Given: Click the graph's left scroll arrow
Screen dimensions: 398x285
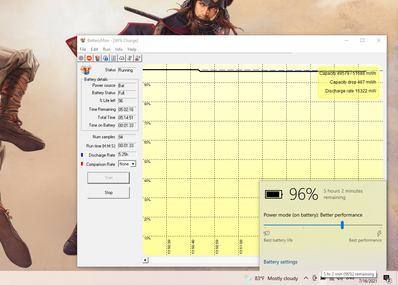Looking at the screenshot, I should pyautogui.click(x=145, y=260).
